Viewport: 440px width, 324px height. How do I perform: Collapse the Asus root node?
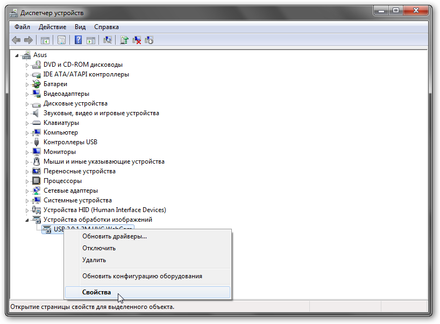(17, 55)
